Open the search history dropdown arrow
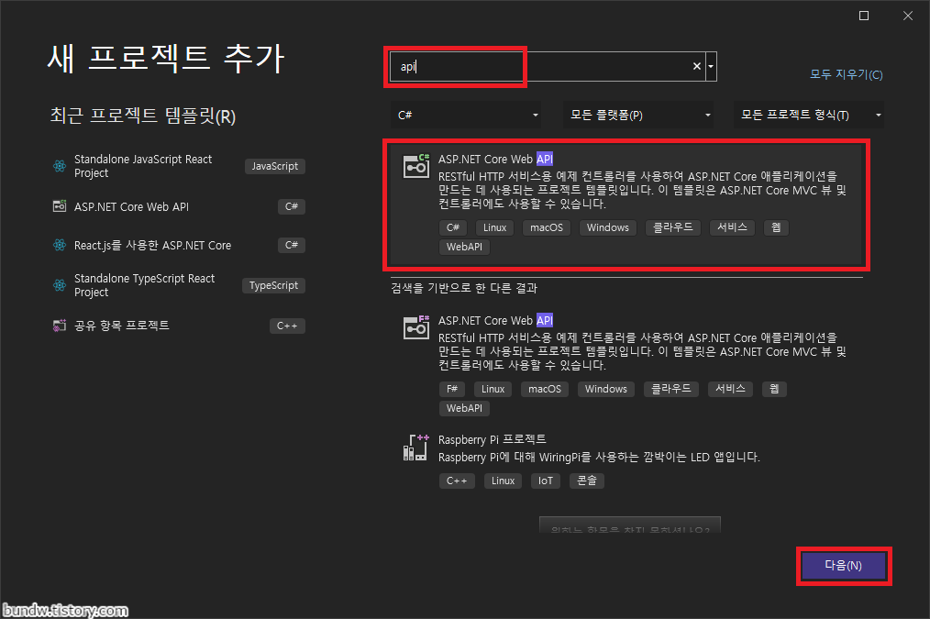The width and height of the screenshot is (930, 619). tap(711, 66)
